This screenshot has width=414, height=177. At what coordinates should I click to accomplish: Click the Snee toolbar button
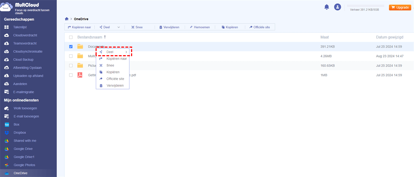(x=137, y=27)
